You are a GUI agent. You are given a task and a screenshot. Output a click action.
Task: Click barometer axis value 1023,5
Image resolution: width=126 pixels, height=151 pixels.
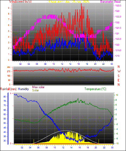coord(118,6)
